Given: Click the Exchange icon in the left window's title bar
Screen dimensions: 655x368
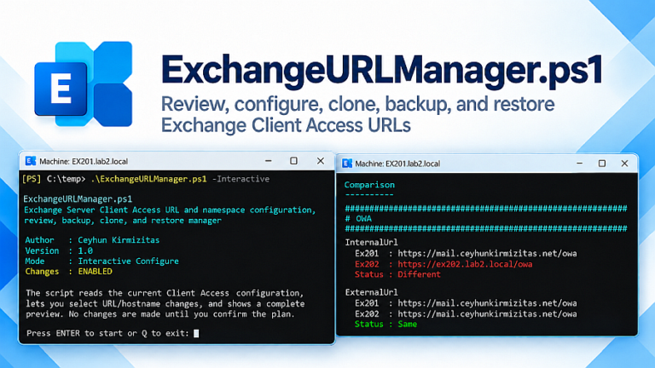Looking at the screenshot, I should (x=31, y=161).
